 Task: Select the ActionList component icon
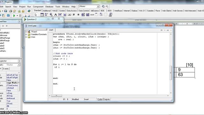pyautogui.click(x=110, y=15)
